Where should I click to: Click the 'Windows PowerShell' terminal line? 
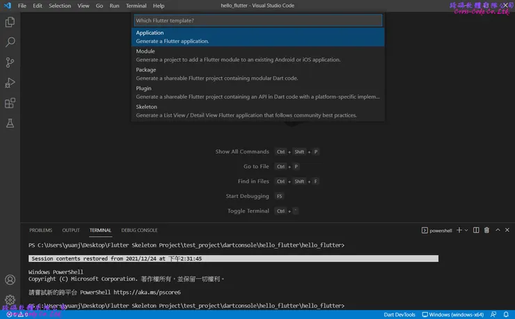tap(56, 272)
